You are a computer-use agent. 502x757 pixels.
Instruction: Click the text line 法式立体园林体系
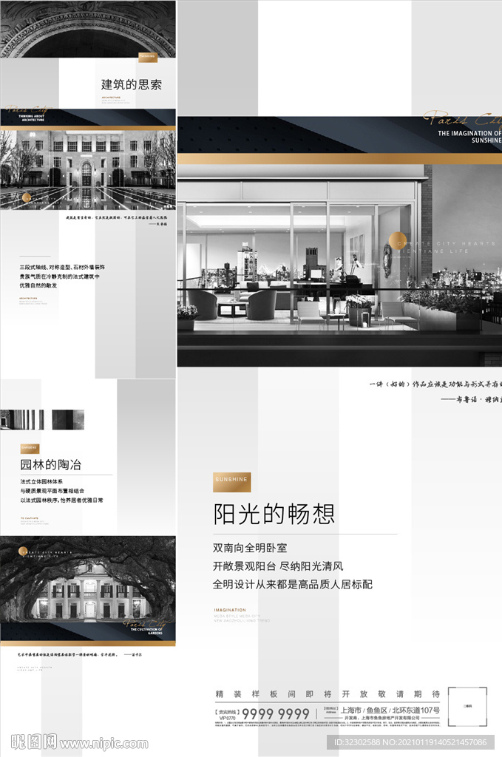click(x=41, y=481)
